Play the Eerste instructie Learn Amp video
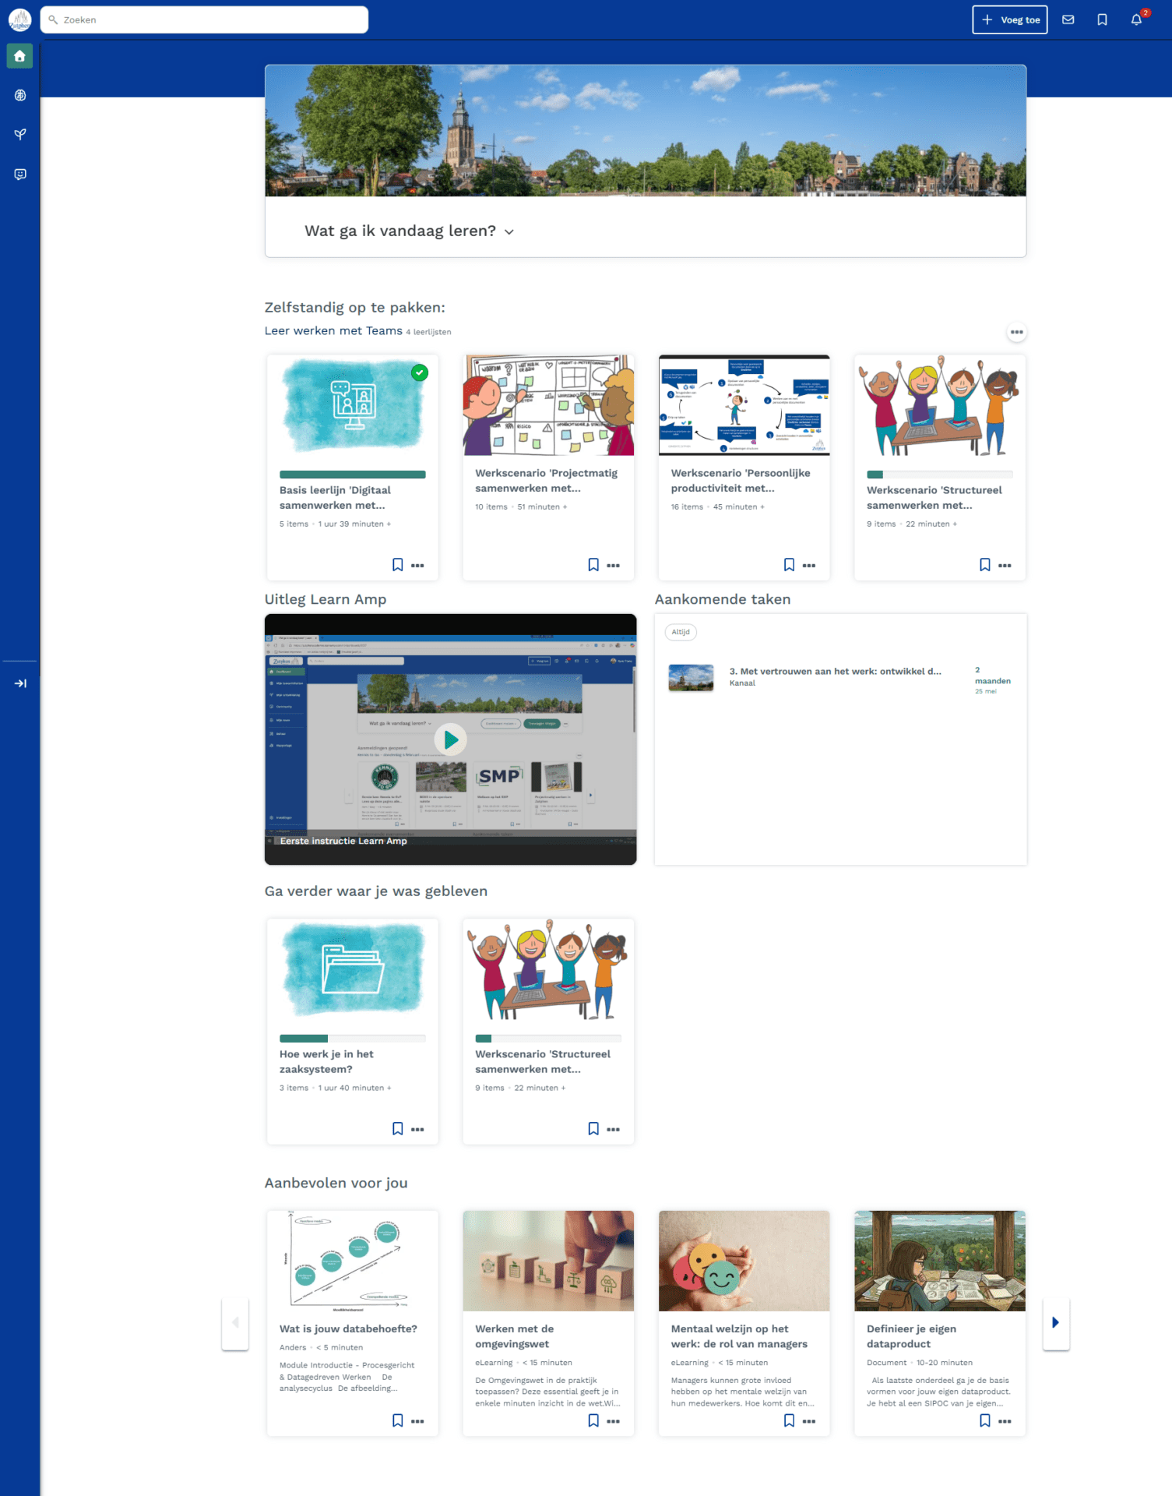This screenshot has height=1496, width=1172. point(450,739)
